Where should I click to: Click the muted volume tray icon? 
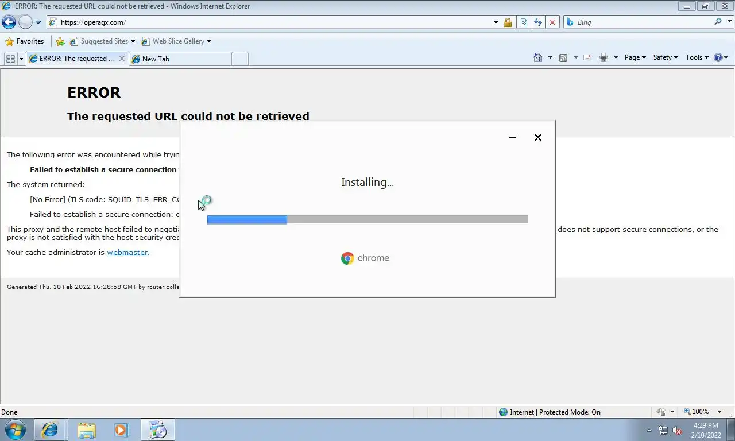[x=677, y=430]
